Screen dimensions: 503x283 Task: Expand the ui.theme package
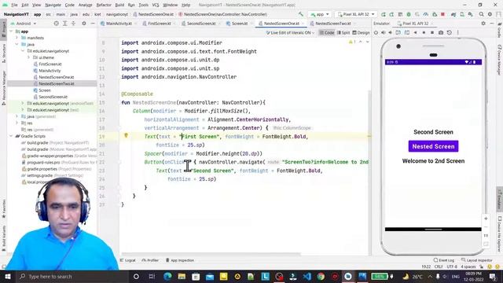coord(28,57)
